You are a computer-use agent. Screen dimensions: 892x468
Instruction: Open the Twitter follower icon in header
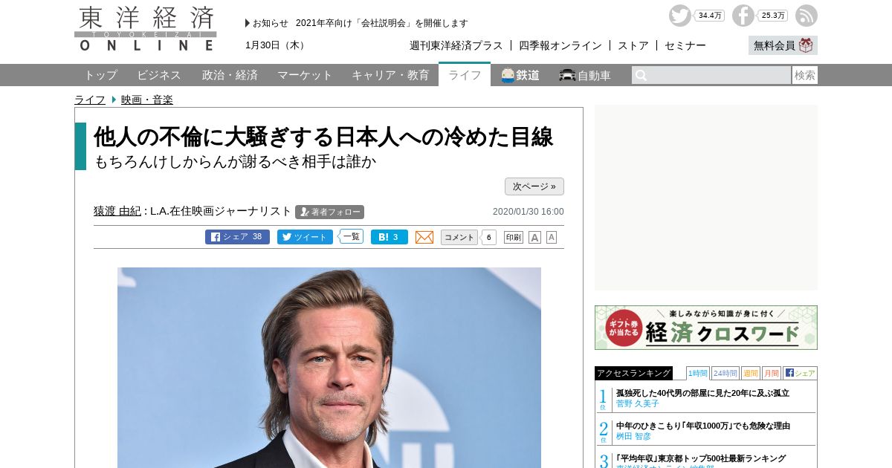679,16
